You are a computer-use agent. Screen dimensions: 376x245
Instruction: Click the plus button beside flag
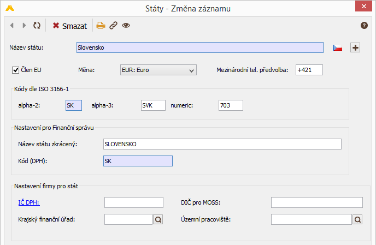(355, 47)
